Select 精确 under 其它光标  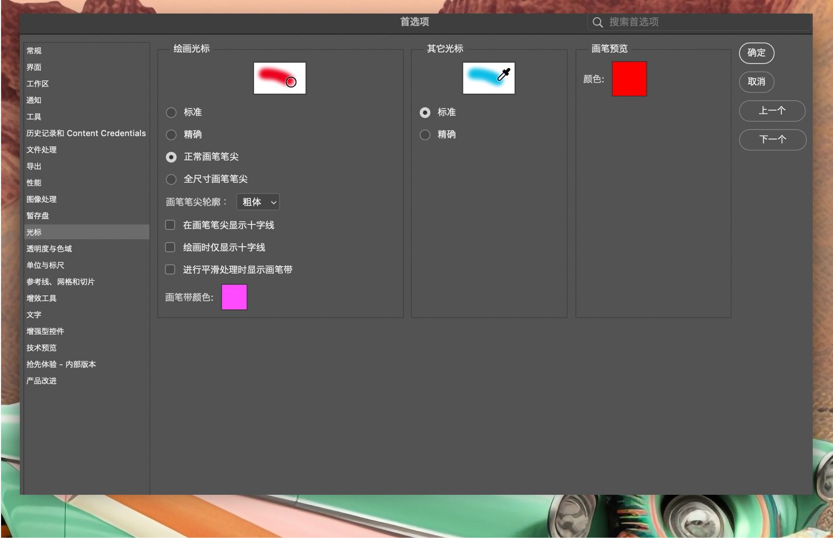425,134
